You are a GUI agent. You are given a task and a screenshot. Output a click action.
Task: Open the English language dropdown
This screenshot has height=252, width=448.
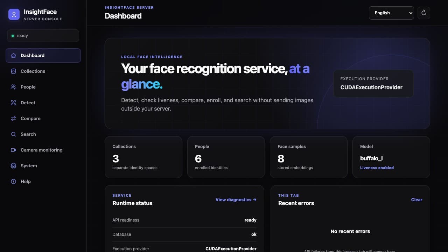click(x=391, y=13)
